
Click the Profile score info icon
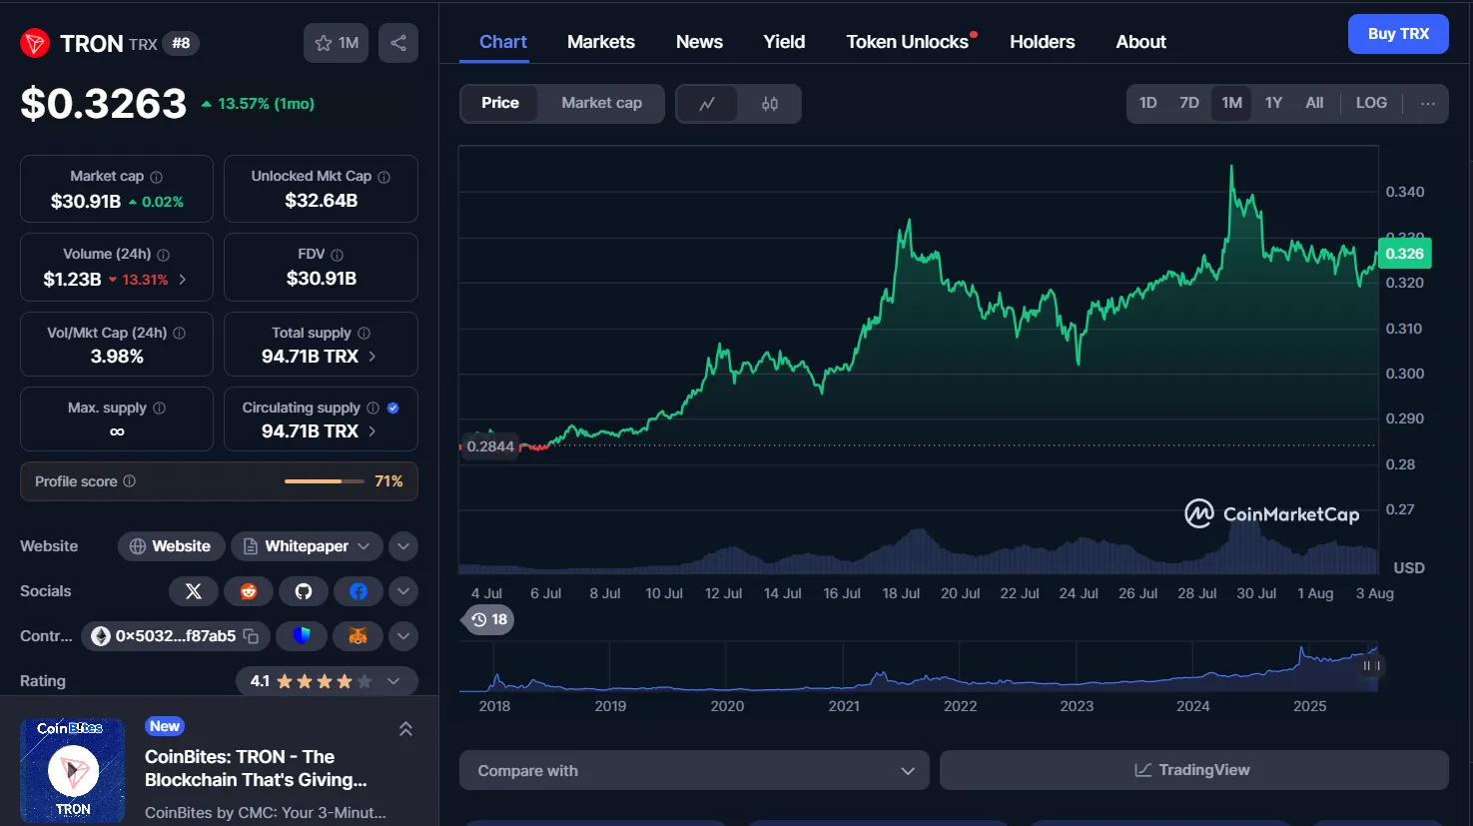tap(130, 481)
